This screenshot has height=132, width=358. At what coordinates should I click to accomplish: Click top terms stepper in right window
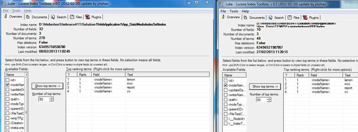coord(269,100)
